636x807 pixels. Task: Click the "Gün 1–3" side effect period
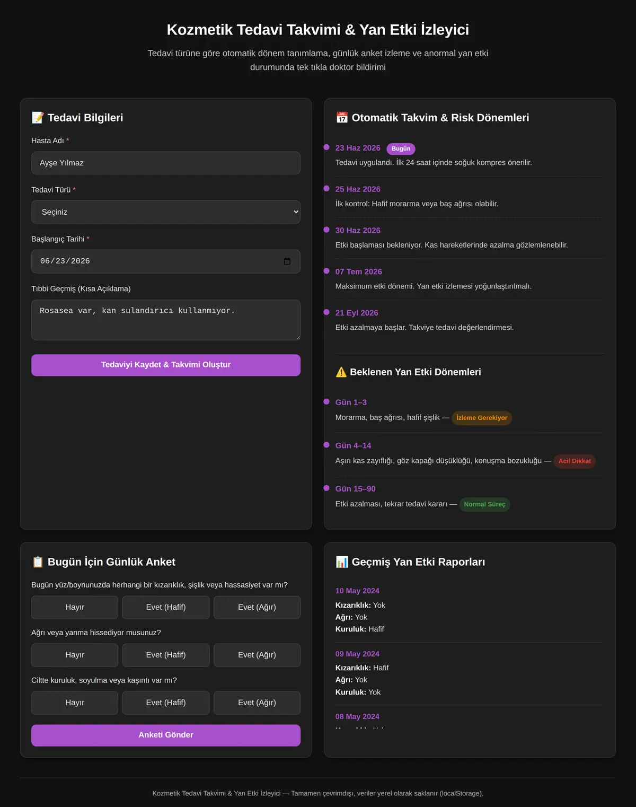pos(351,403)
